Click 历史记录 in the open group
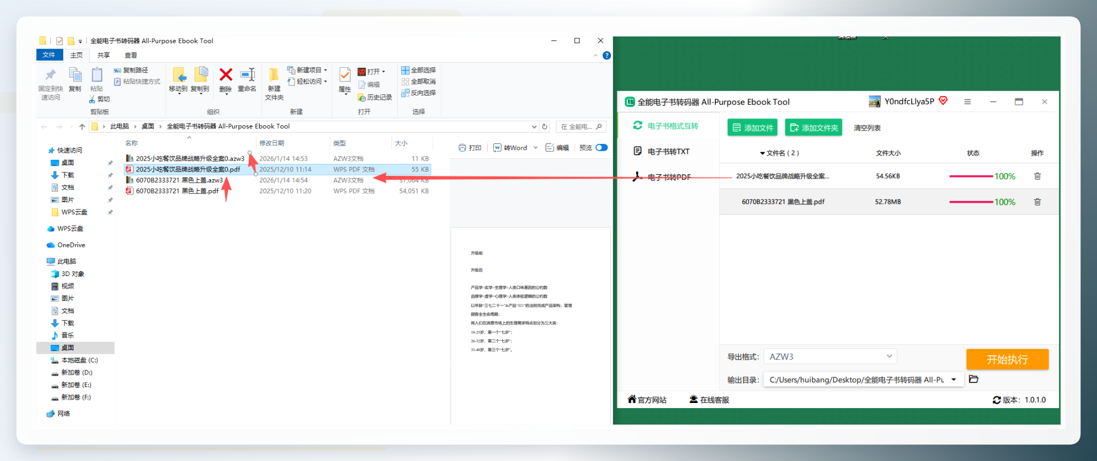Viewport: 1097px width, 461px height. tap(375, 97)
